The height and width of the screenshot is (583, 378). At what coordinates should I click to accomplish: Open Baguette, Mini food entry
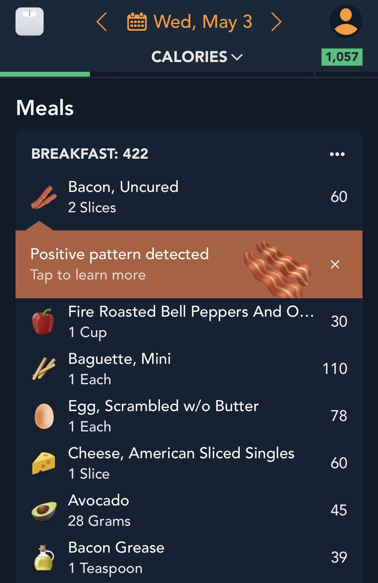[x=189, y=369]
